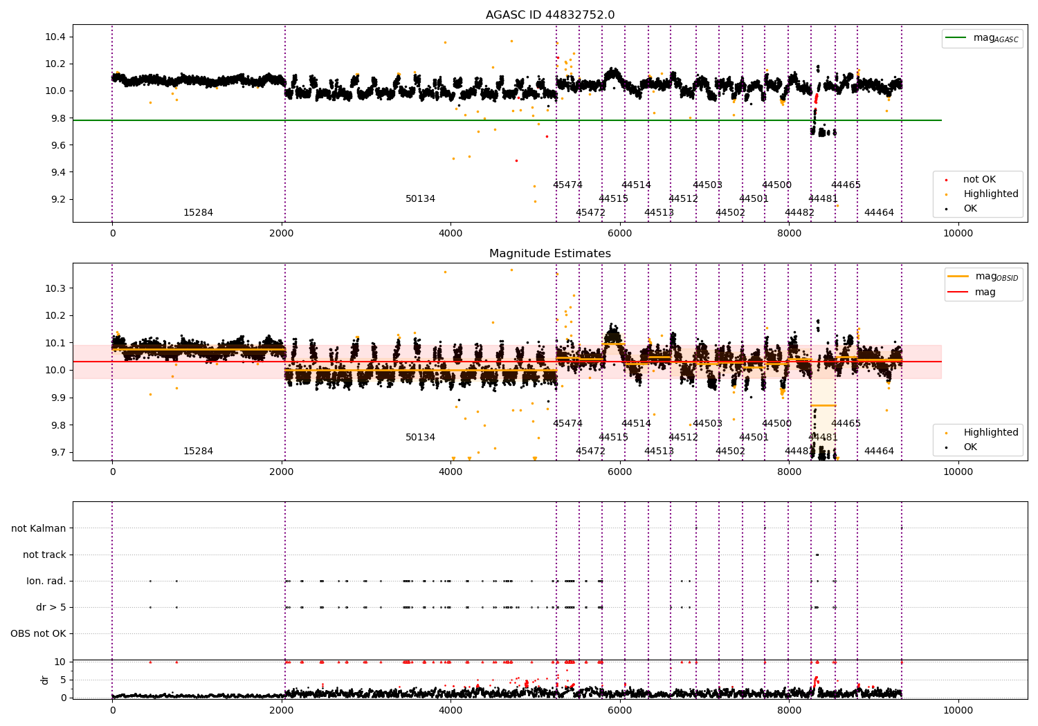The width and height of the screenshot is (1038, 726).
Task: Click obsid label 44513 in the top plot
Action: click(659, 213)
